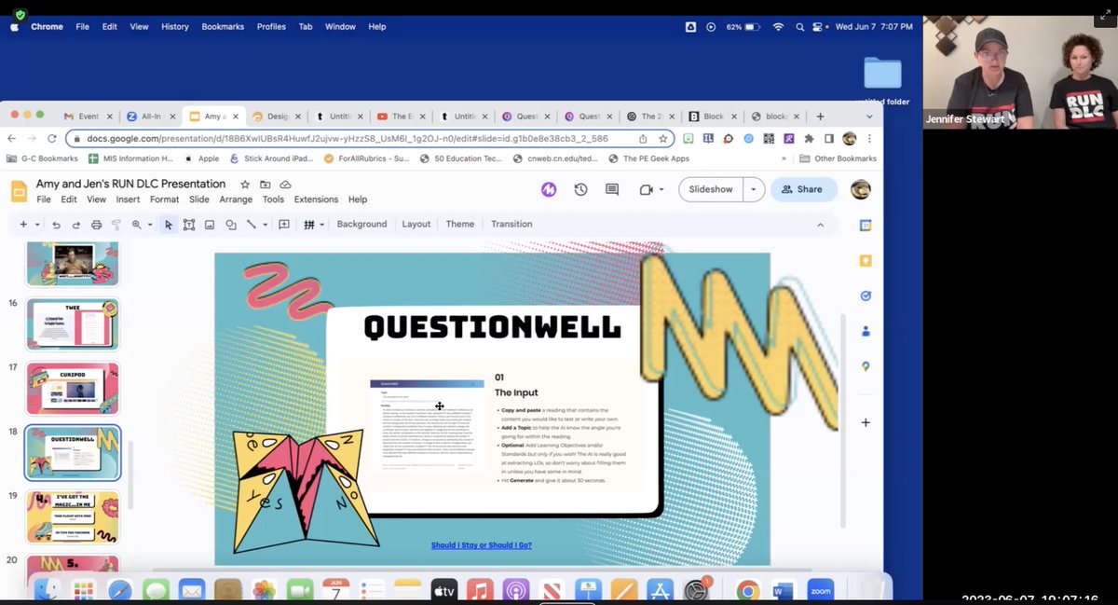Screen dimensions: 1118x605
Task: Open the new slide layout dropdown arrow
Action: tap(37, 225)
